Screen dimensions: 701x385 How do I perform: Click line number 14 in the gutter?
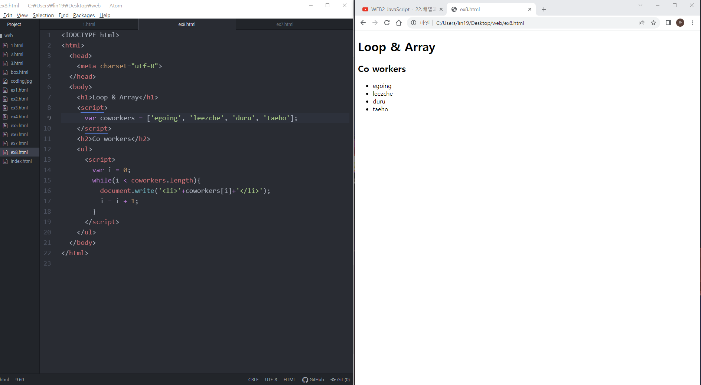[47, 170]
